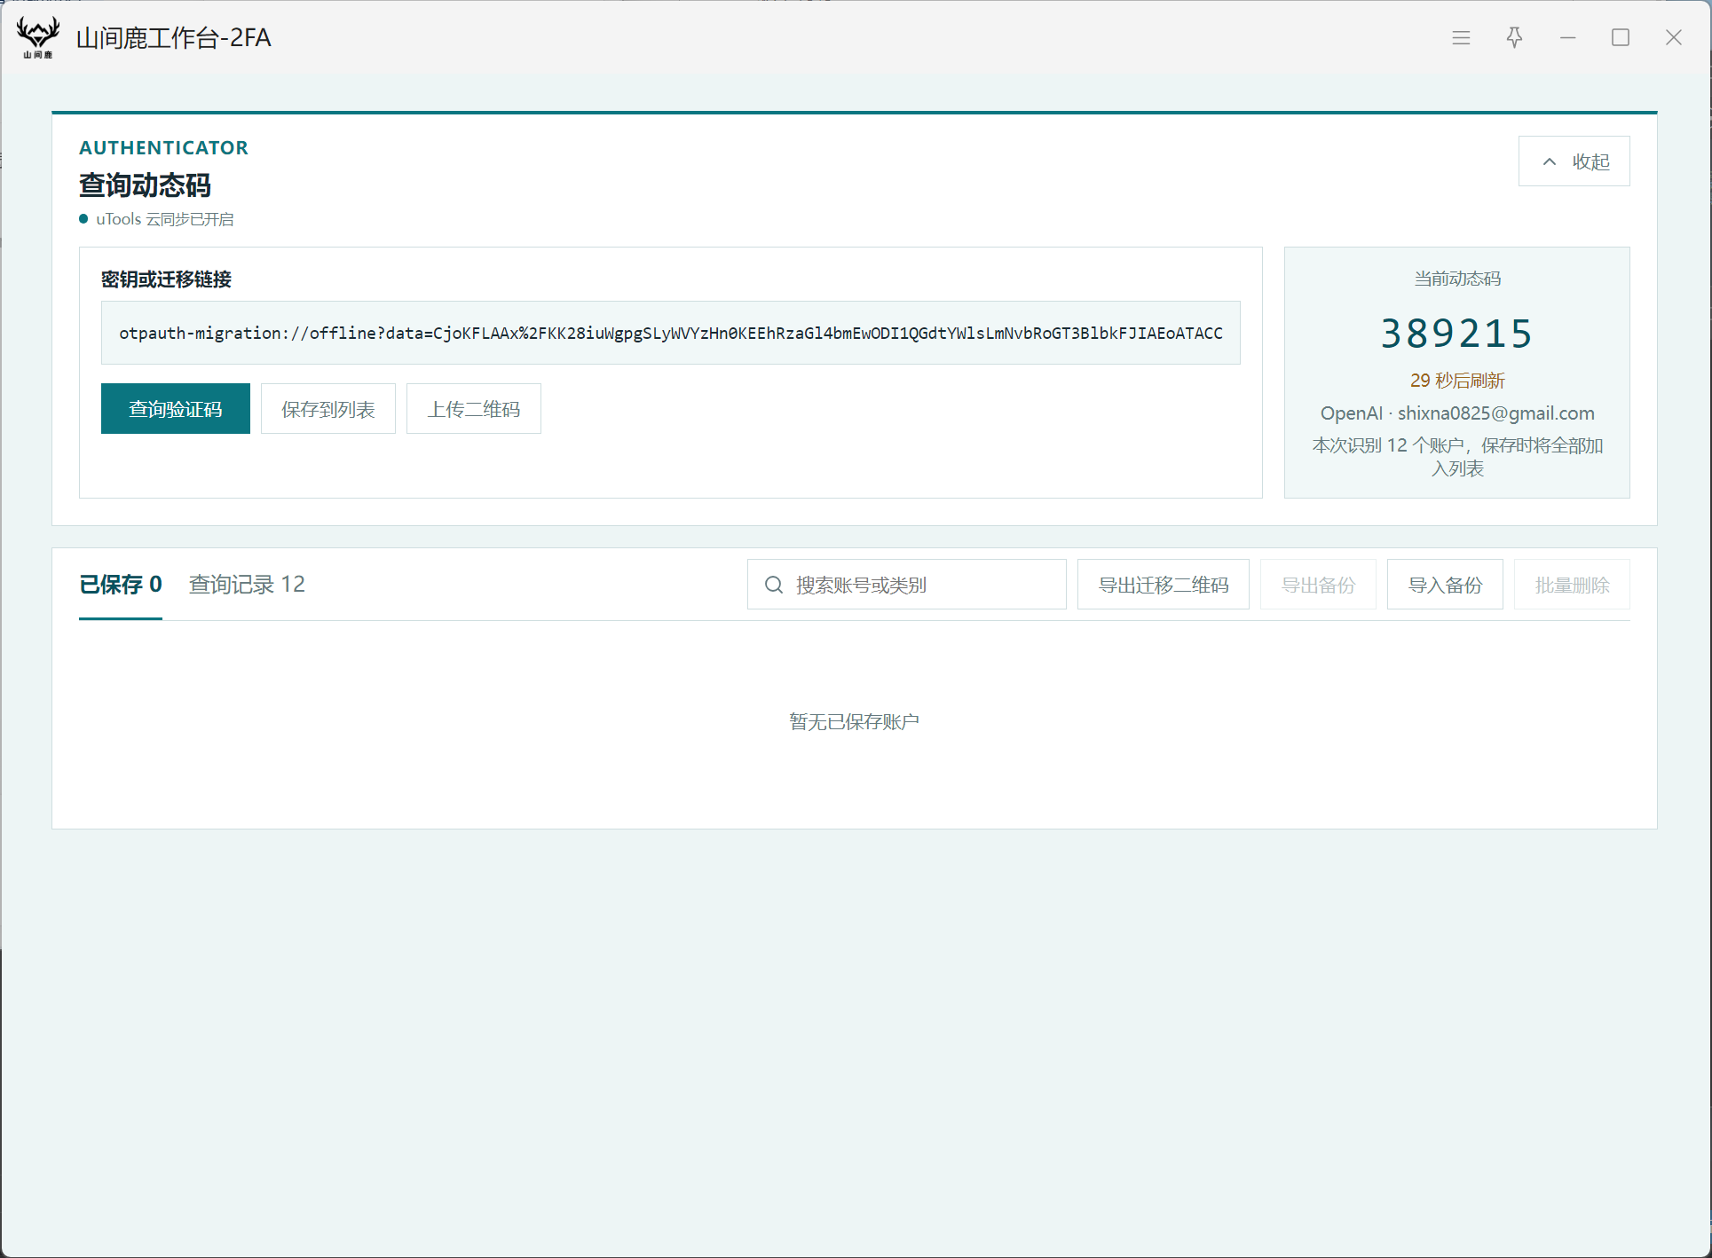
Task: Click the 密钥或迁移链接 label
Action: (x=166, y=279)
